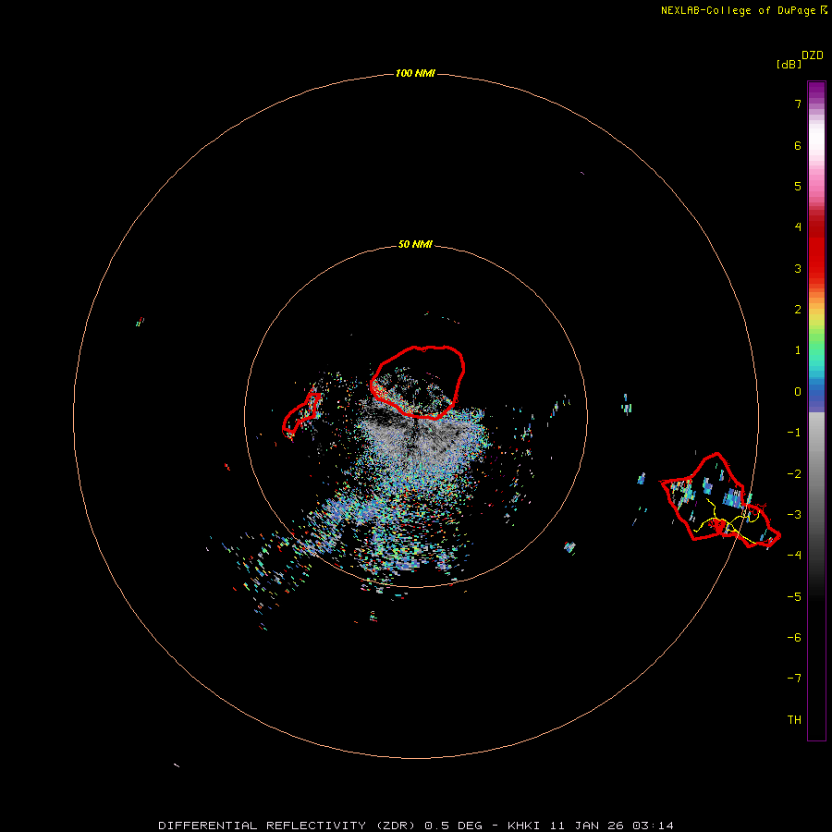This screenshot has width=832, height=832.
Task: Pick the red band beside the 3 label
Action: coord(816,261)
